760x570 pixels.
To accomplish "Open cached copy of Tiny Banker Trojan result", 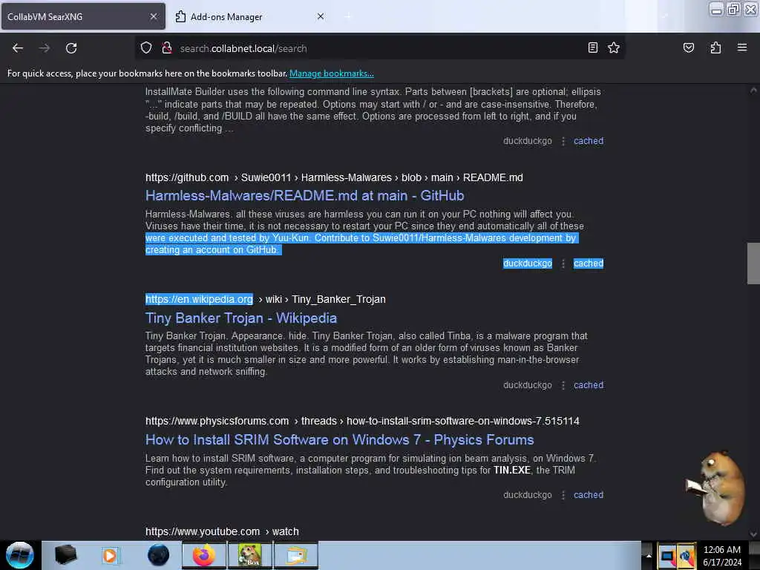I will [x=589, y=385].
